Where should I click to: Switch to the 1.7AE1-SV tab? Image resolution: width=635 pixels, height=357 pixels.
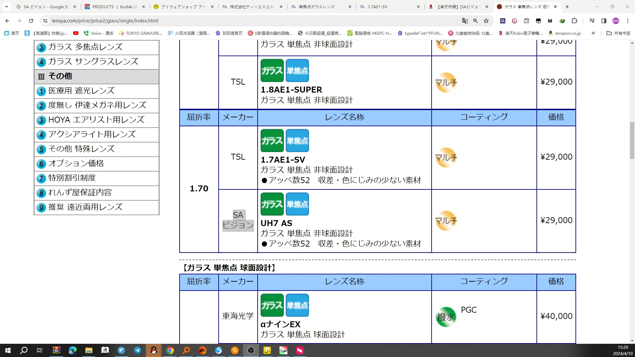point(390,7)
